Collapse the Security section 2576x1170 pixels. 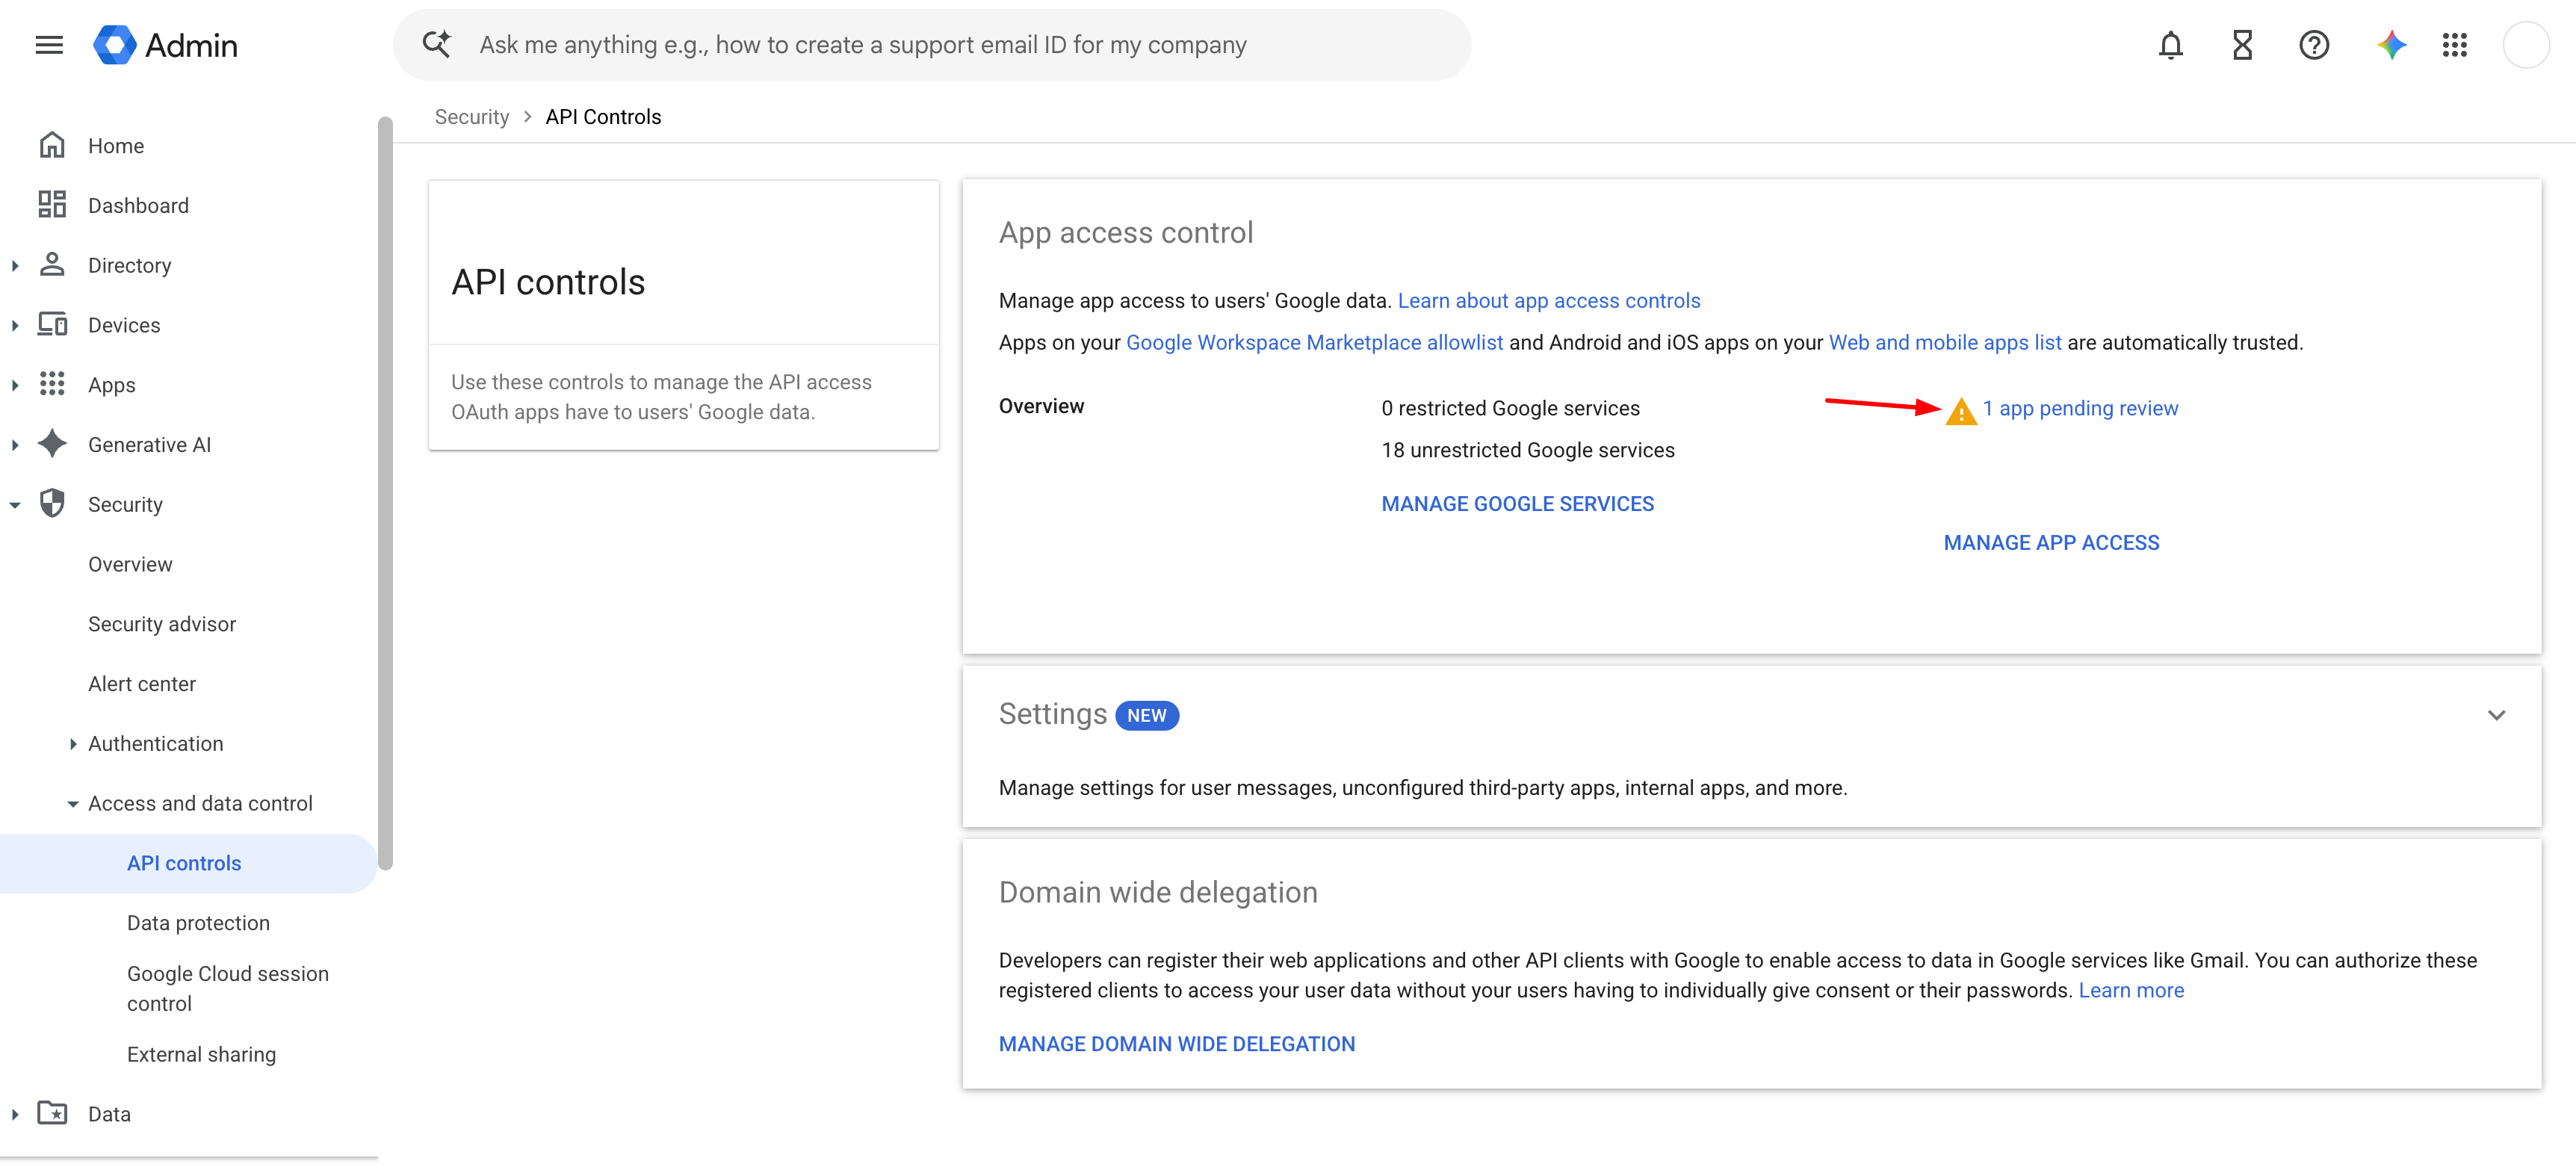[15, 505]
